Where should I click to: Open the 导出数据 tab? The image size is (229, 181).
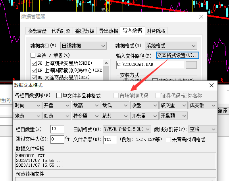108,31
